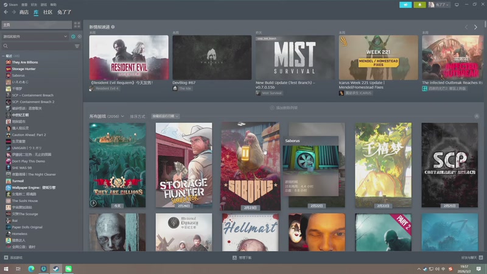Expand the 兔了了 account dropdown
This screenshot has width=487, height=274.
pyautogui.click(x=439, y=5)
